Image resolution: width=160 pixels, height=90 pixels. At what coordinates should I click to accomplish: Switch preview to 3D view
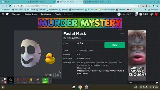click(58, 75)
